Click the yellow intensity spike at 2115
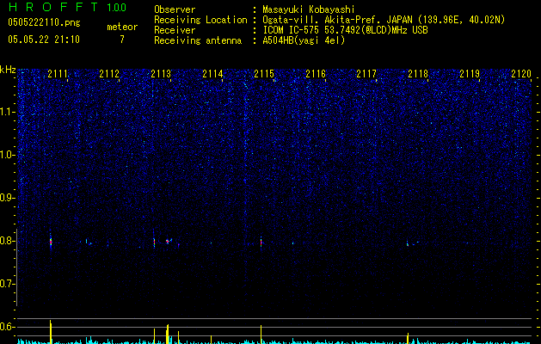The width and height of the screenshot is (541, 344). click(261, 334)
